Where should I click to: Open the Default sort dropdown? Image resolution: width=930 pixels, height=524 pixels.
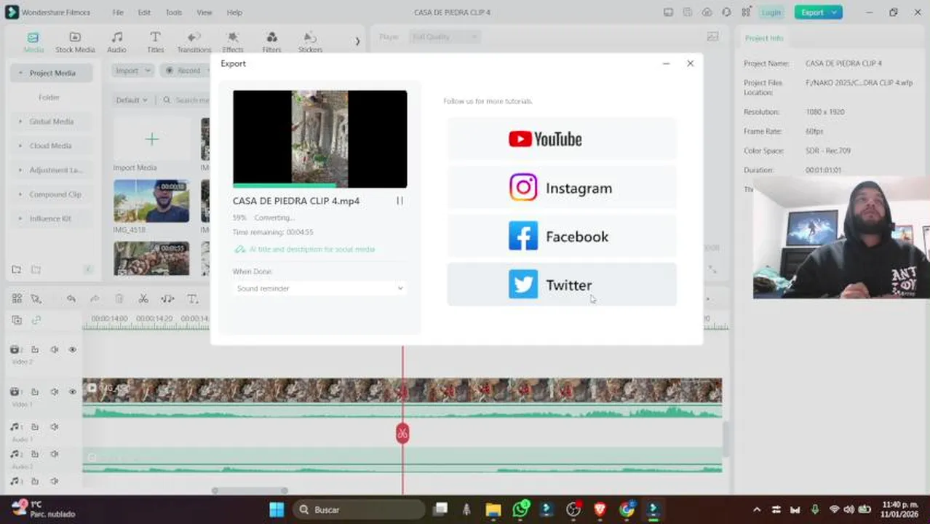(132, 100)
